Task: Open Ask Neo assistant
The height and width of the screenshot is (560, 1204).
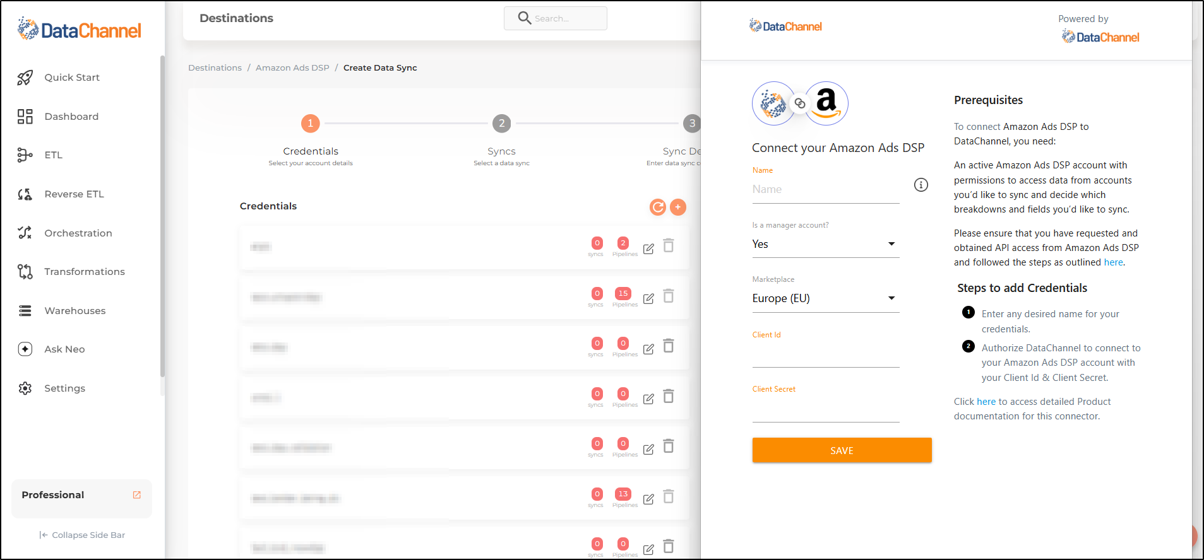Action: 64,349
